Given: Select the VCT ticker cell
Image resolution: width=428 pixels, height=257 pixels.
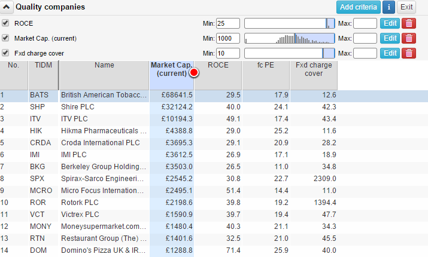Looking at the screenshot, I should pos(37,215).
